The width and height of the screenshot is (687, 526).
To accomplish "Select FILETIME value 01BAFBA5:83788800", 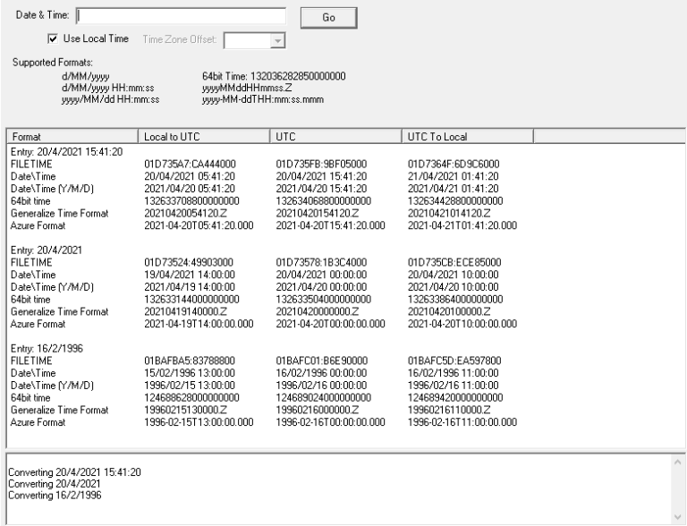I will click(x=190, y=361).
